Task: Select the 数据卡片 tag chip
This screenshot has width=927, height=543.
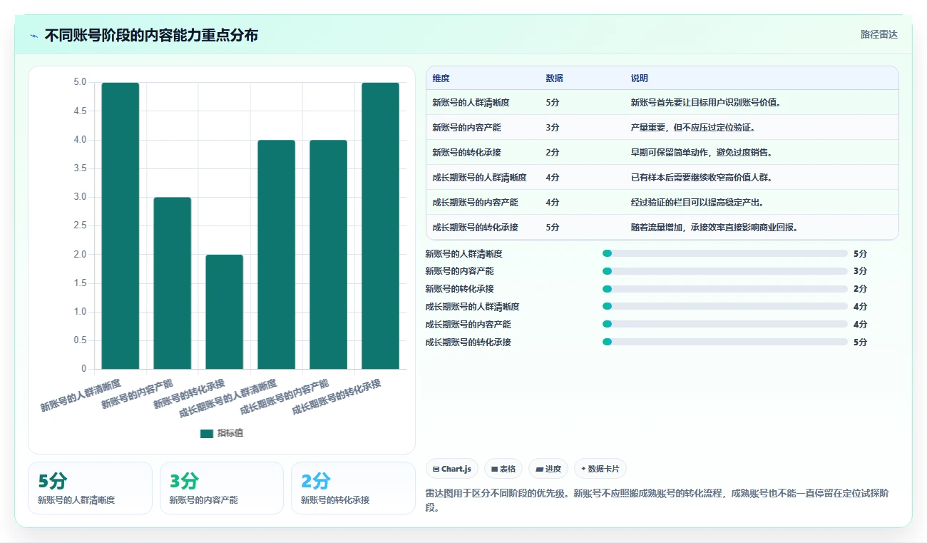Action: pos(600,469)
